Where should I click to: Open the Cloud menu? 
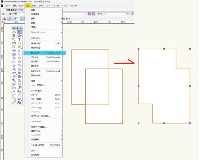(x=65, y=6)
